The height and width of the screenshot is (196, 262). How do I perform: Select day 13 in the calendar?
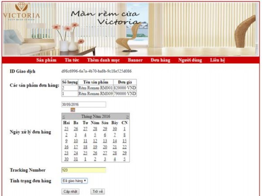105,141
